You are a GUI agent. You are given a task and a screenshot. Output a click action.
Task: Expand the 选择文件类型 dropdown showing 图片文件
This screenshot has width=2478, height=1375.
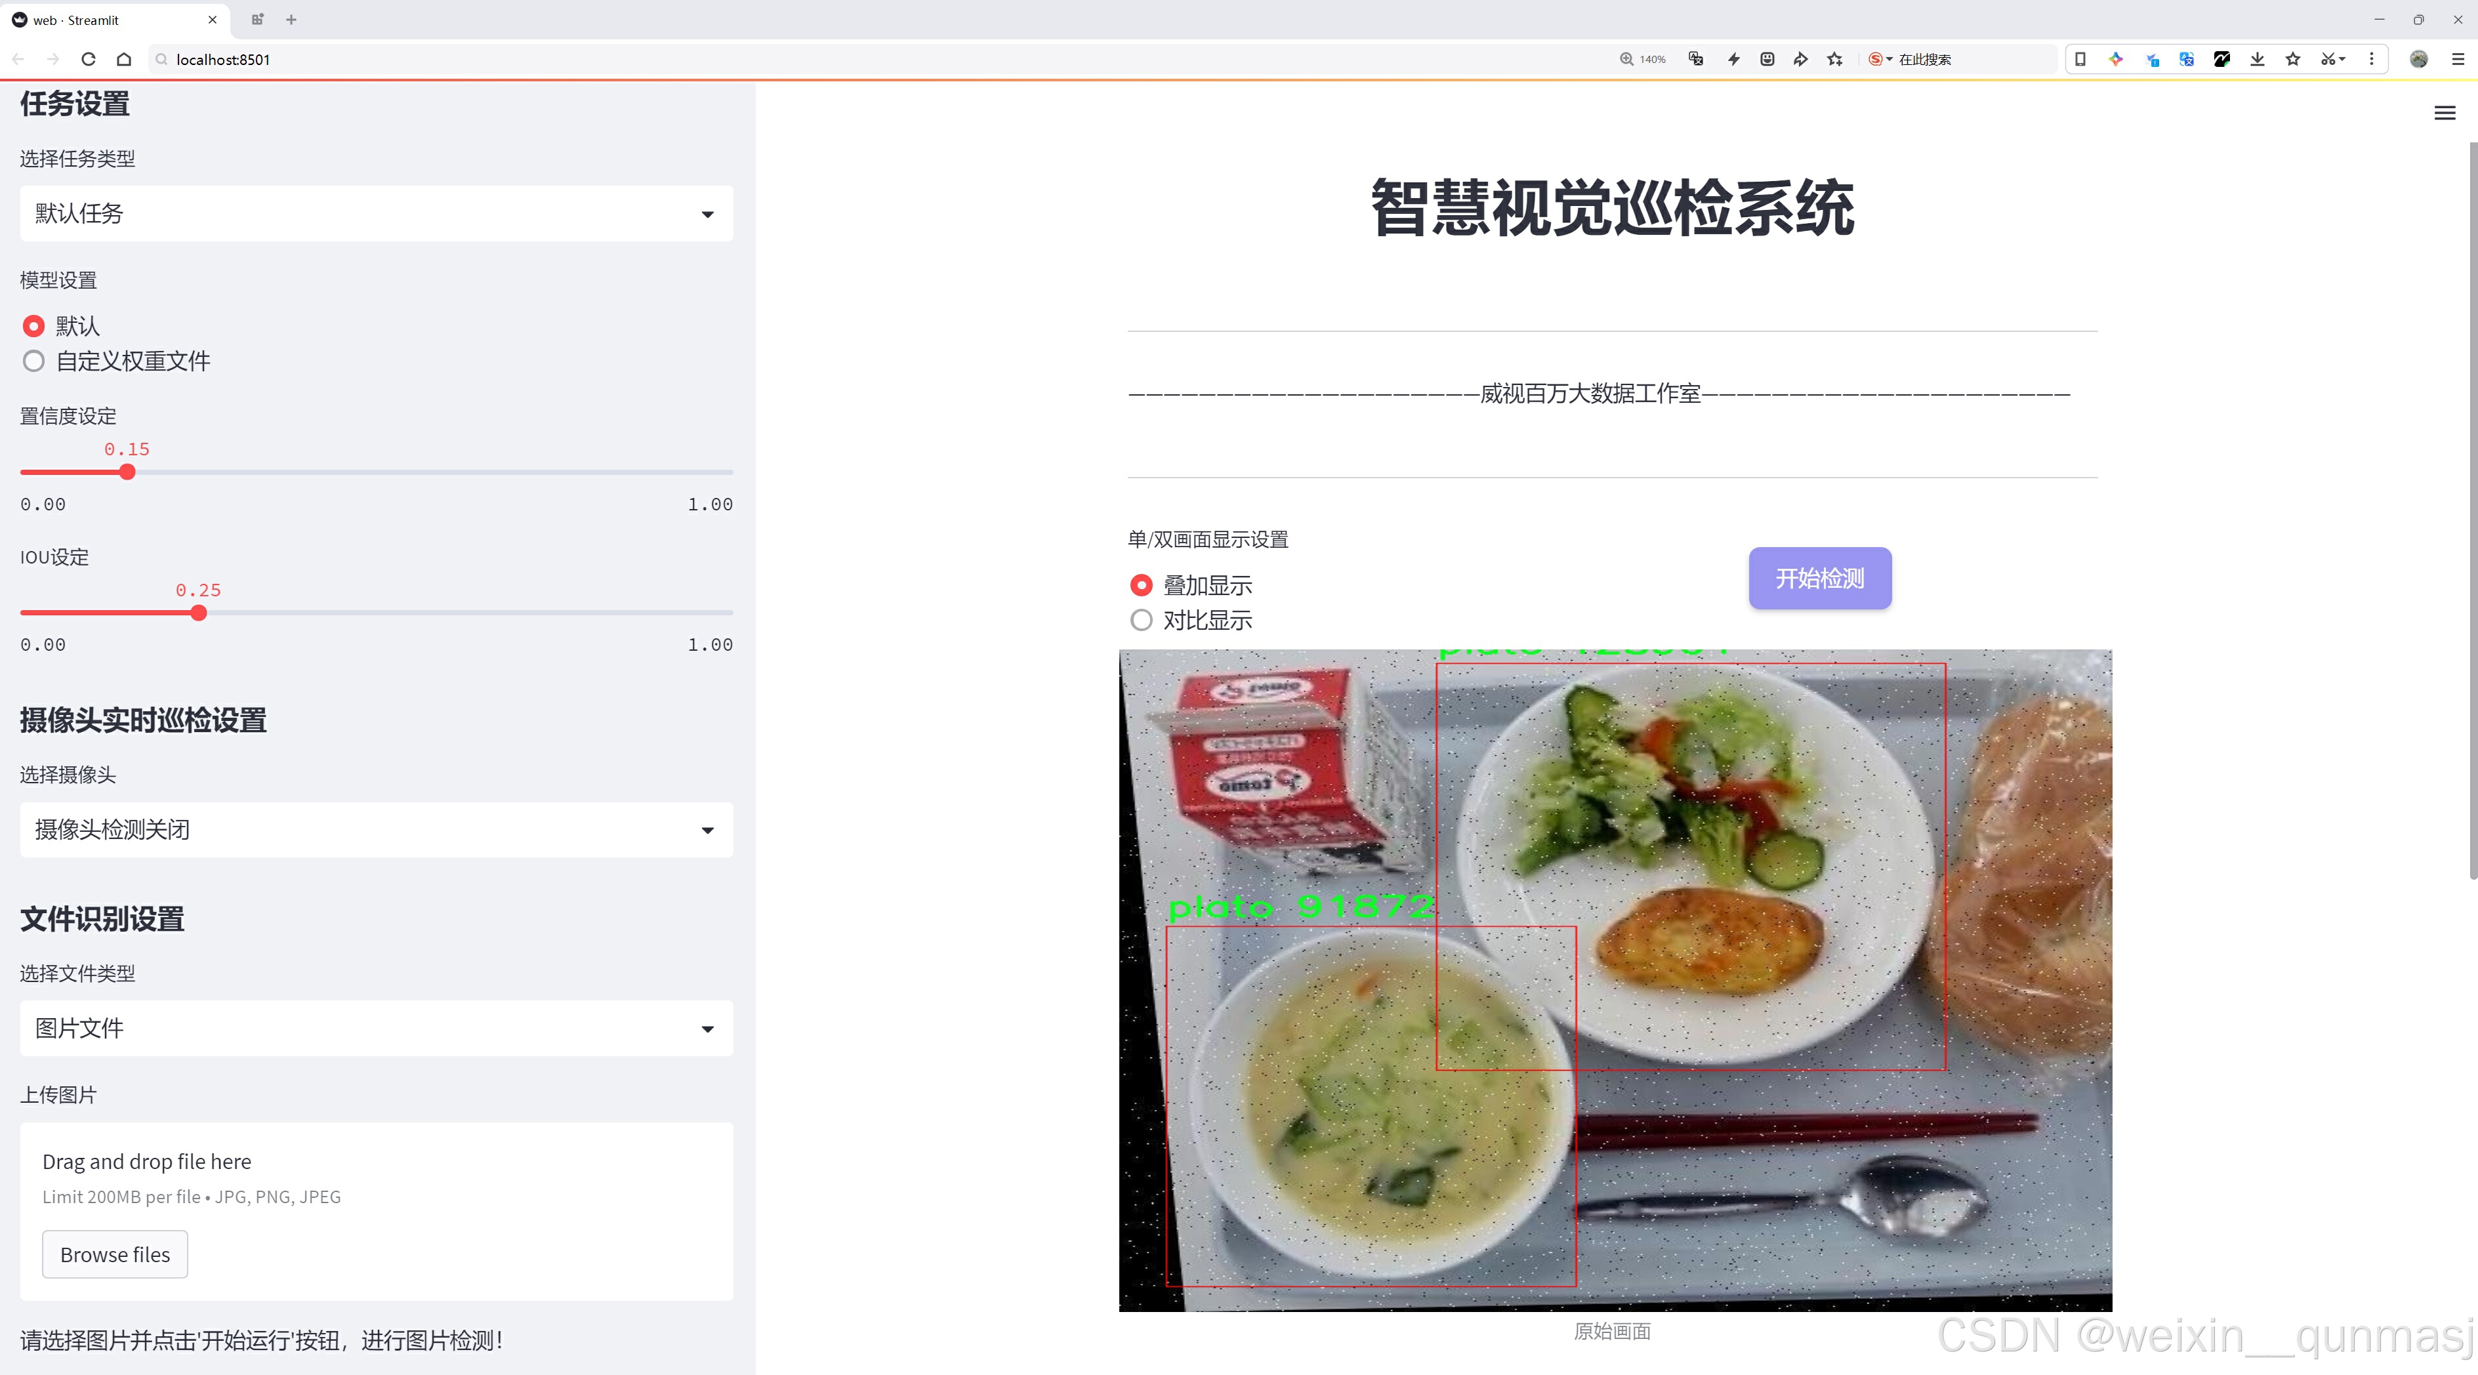pyautogui.click(x=376, y=1029)
